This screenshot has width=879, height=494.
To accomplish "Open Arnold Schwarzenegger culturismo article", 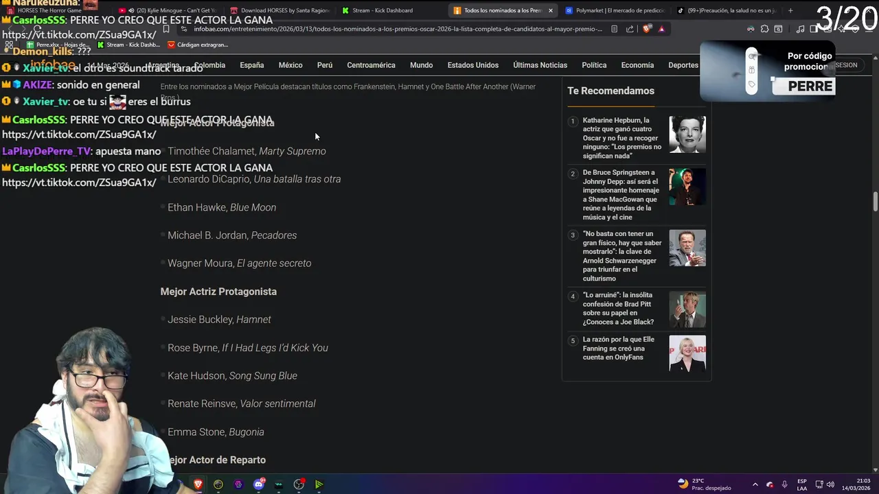I will [622, 256].
